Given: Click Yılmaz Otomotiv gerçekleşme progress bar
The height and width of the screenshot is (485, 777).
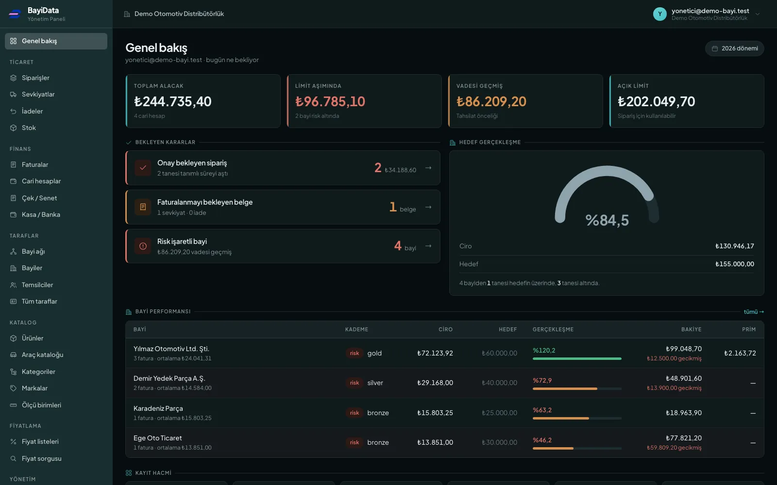Looking at the screenshot, I should click(577, 358).
